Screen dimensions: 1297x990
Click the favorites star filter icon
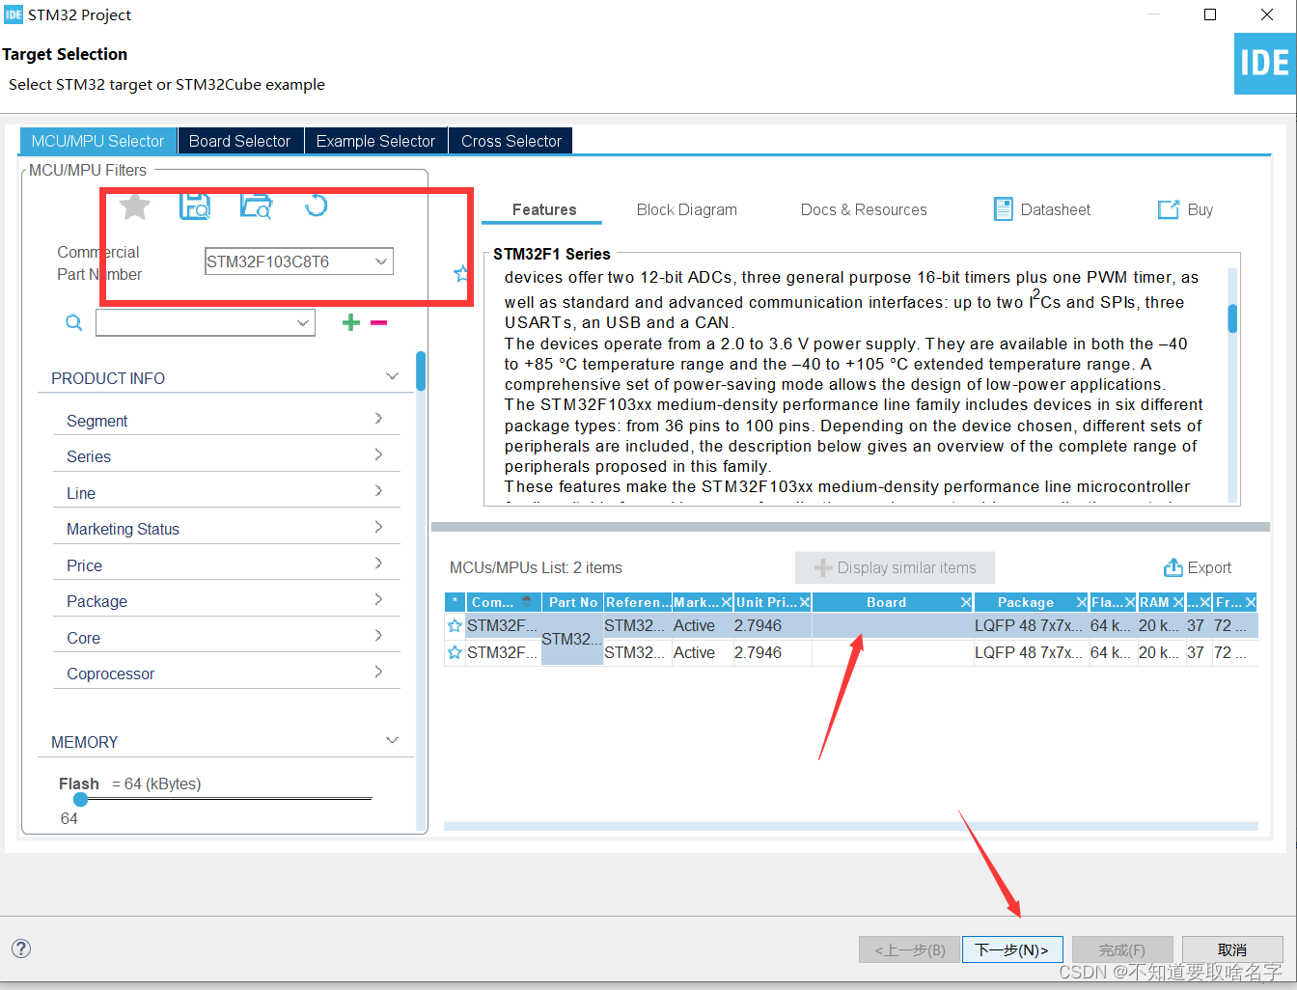pyautogui.click(x=135, y=206)
